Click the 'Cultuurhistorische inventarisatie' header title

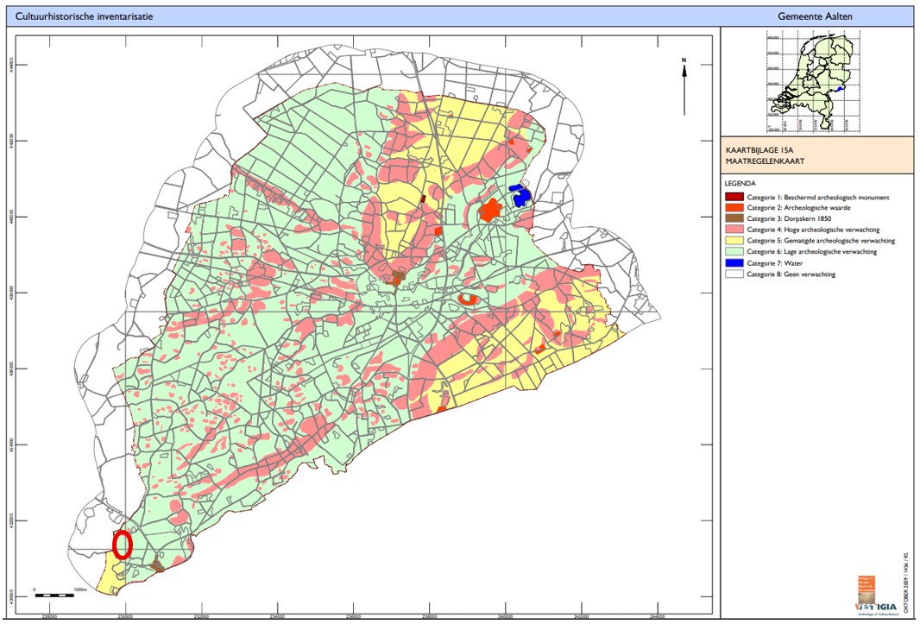click(x=85, y=16)
